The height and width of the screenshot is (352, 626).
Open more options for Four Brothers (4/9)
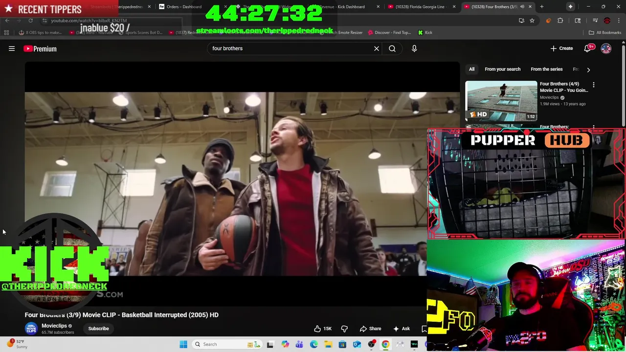click(594, 85)
